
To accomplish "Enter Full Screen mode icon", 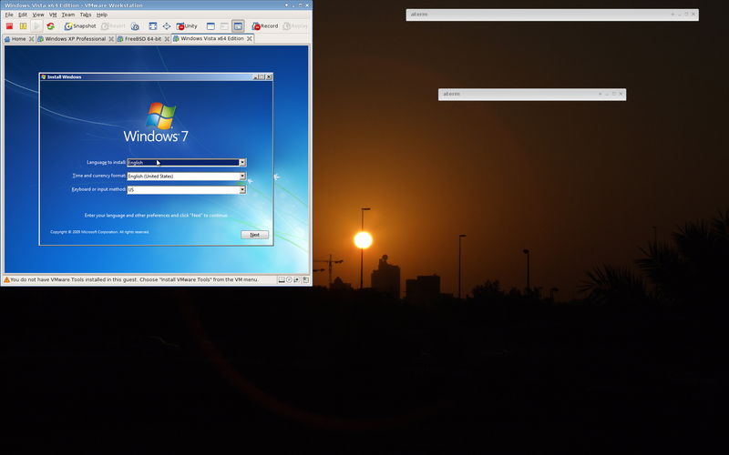I will coord(152,26).
